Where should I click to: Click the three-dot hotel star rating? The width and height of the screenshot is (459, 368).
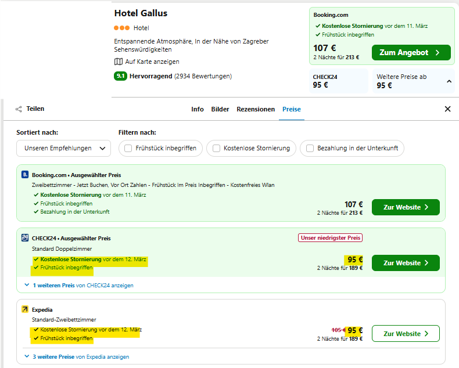[122, 28]
